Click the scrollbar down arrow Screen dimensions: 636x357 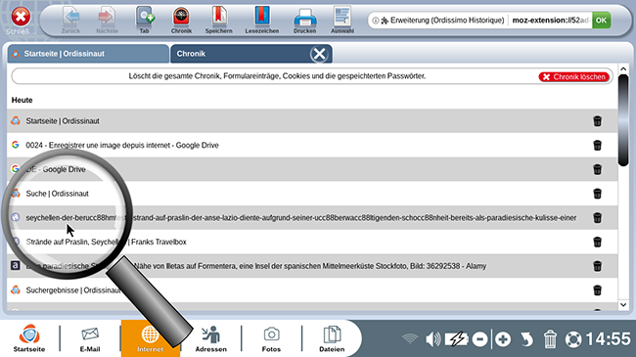(623, 304)
